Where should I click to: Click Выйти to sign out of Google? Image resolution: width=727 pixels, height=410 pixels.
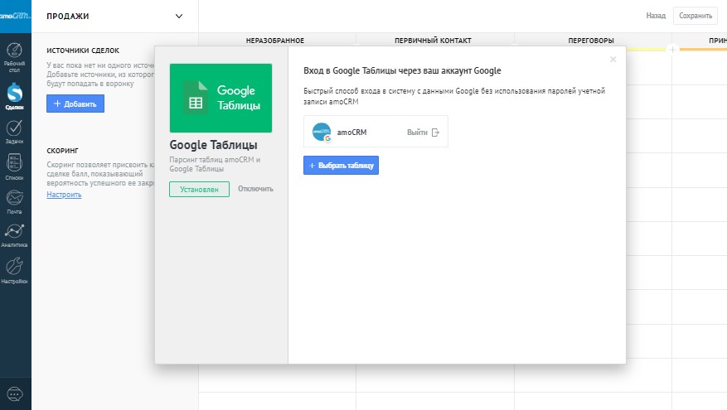click(423, 133)
